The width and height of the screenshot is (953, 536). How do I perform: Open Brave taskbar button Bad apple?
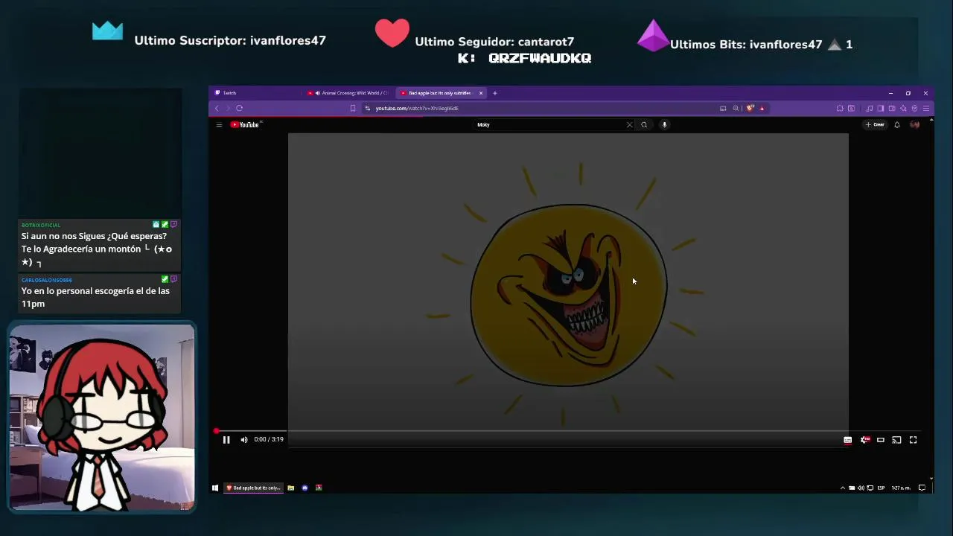click(253, 488)
